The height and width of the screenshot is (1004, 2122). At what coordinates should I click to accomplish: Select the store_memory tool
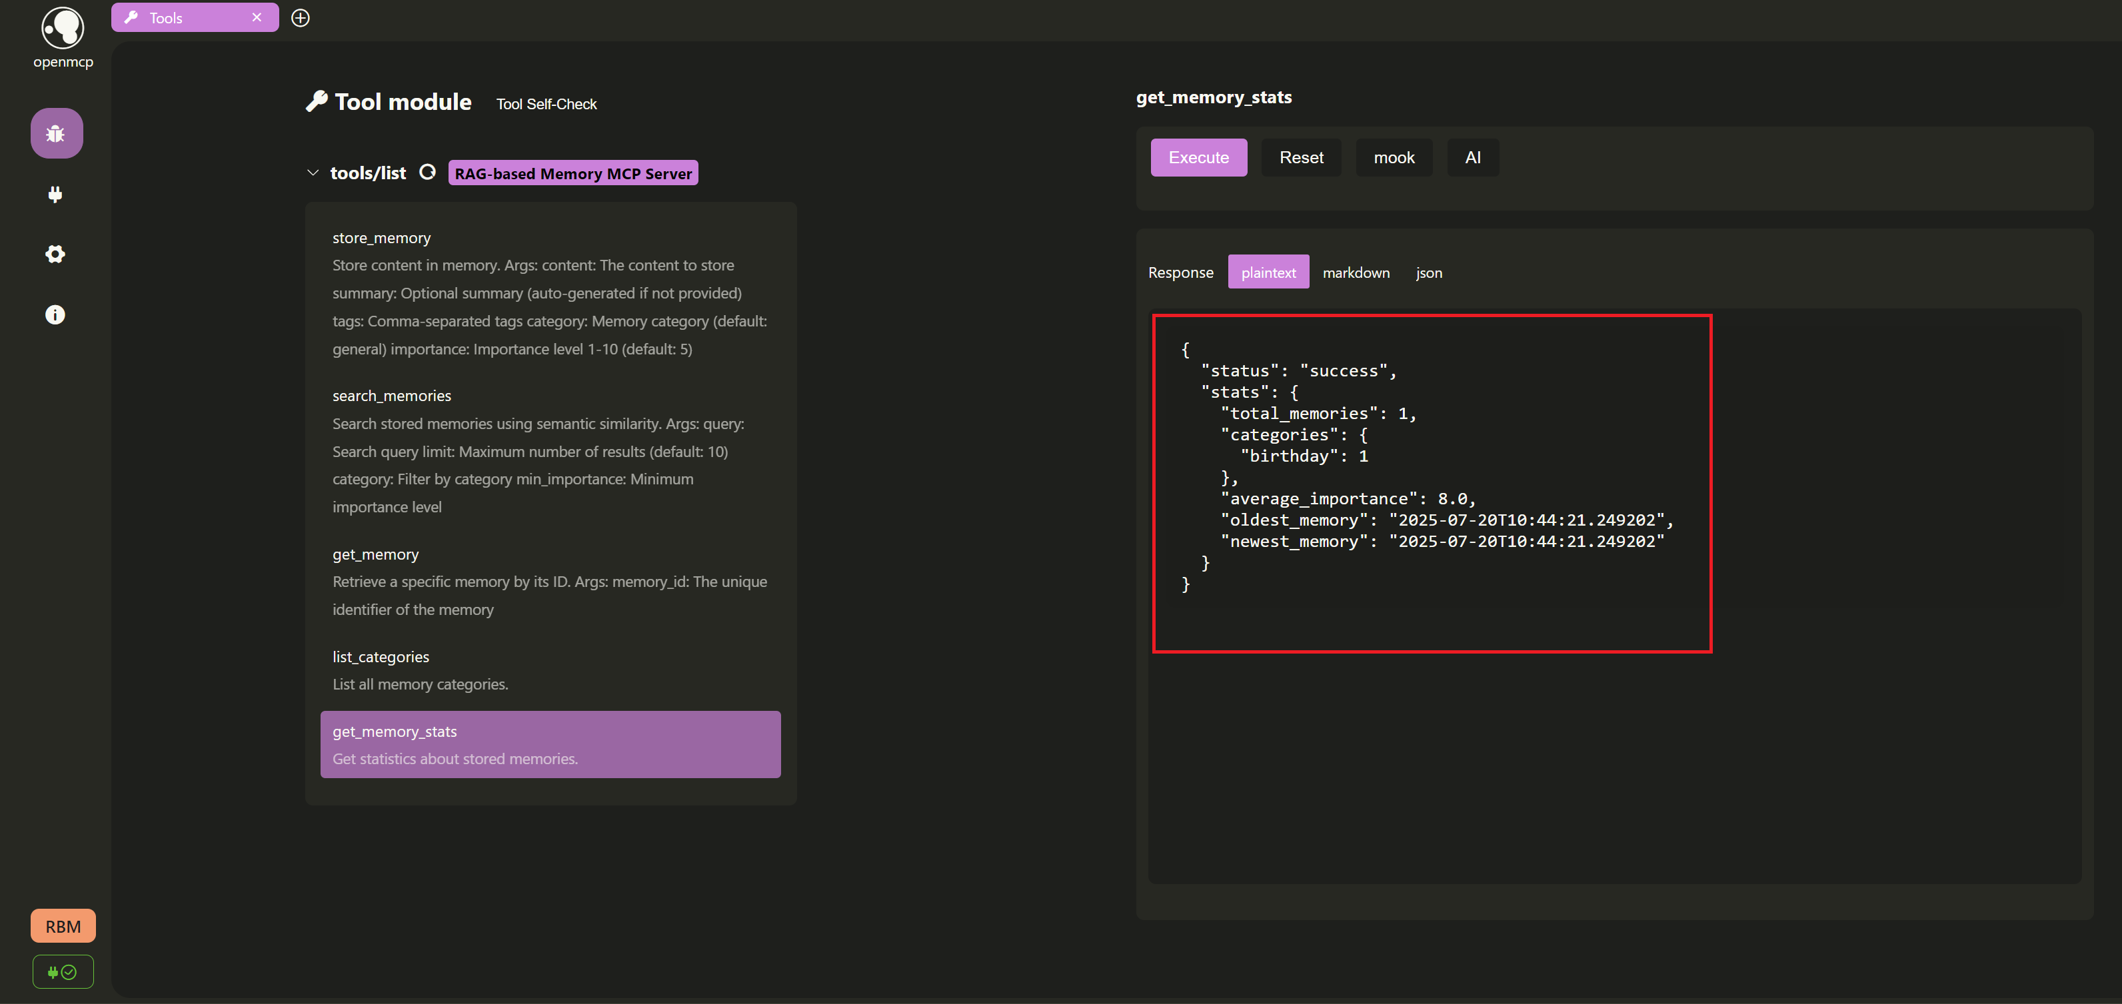click(381, 238)
